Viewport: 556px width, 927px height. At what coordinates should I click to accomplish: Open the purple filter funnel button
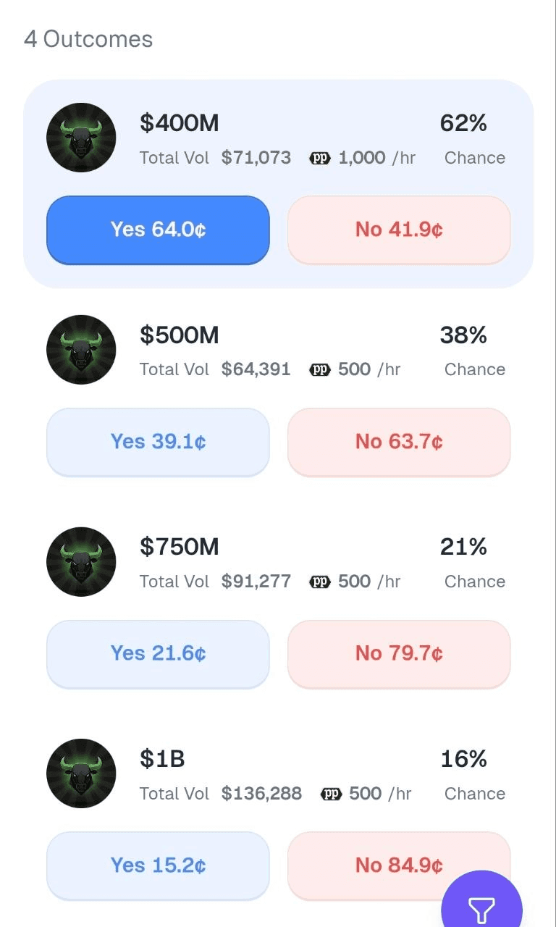481,905
